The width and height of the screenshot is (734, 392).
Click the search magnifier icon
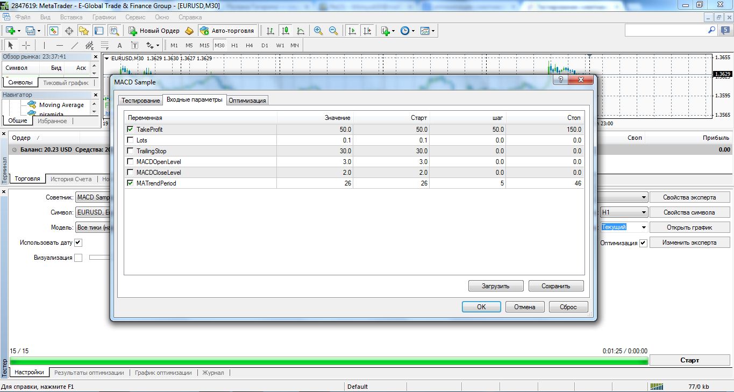[x=711, y=31]
